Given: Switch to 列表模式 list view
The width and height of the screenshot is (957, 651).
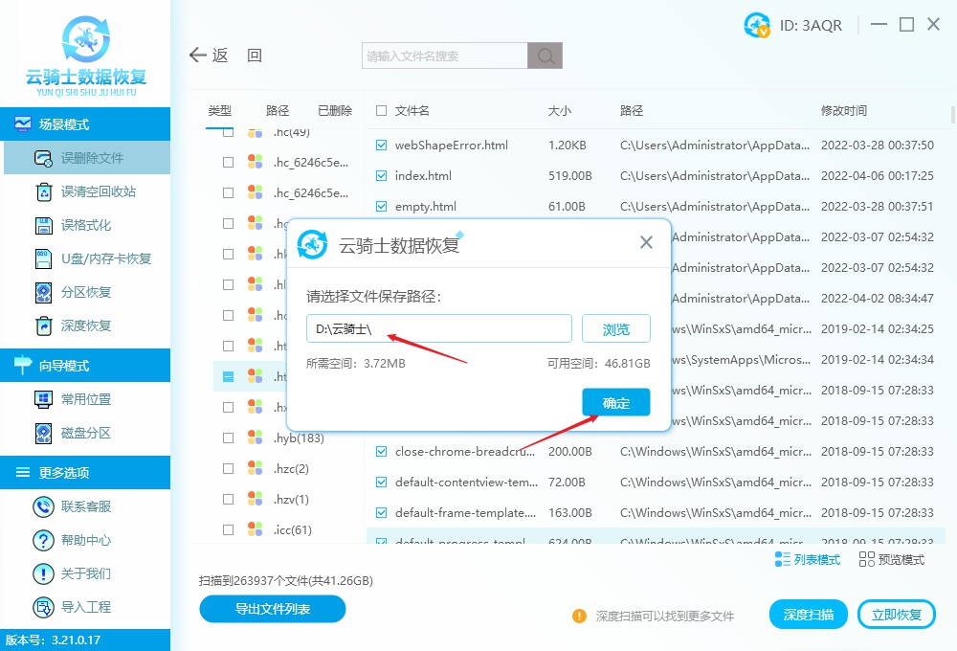Looking at the screenshot, I should coord(807,559).
